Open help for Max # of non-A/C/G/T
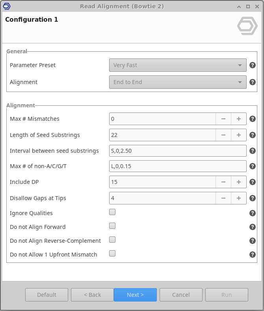The width and height of the screenshot is (264, 311). click(253, 166)
